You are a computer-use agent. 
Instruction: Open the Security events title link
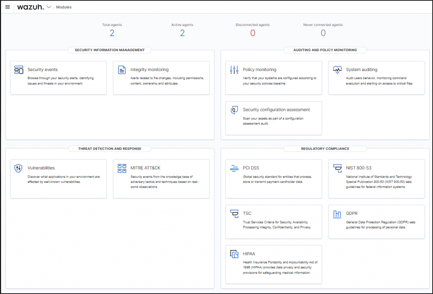coord(43,70)
